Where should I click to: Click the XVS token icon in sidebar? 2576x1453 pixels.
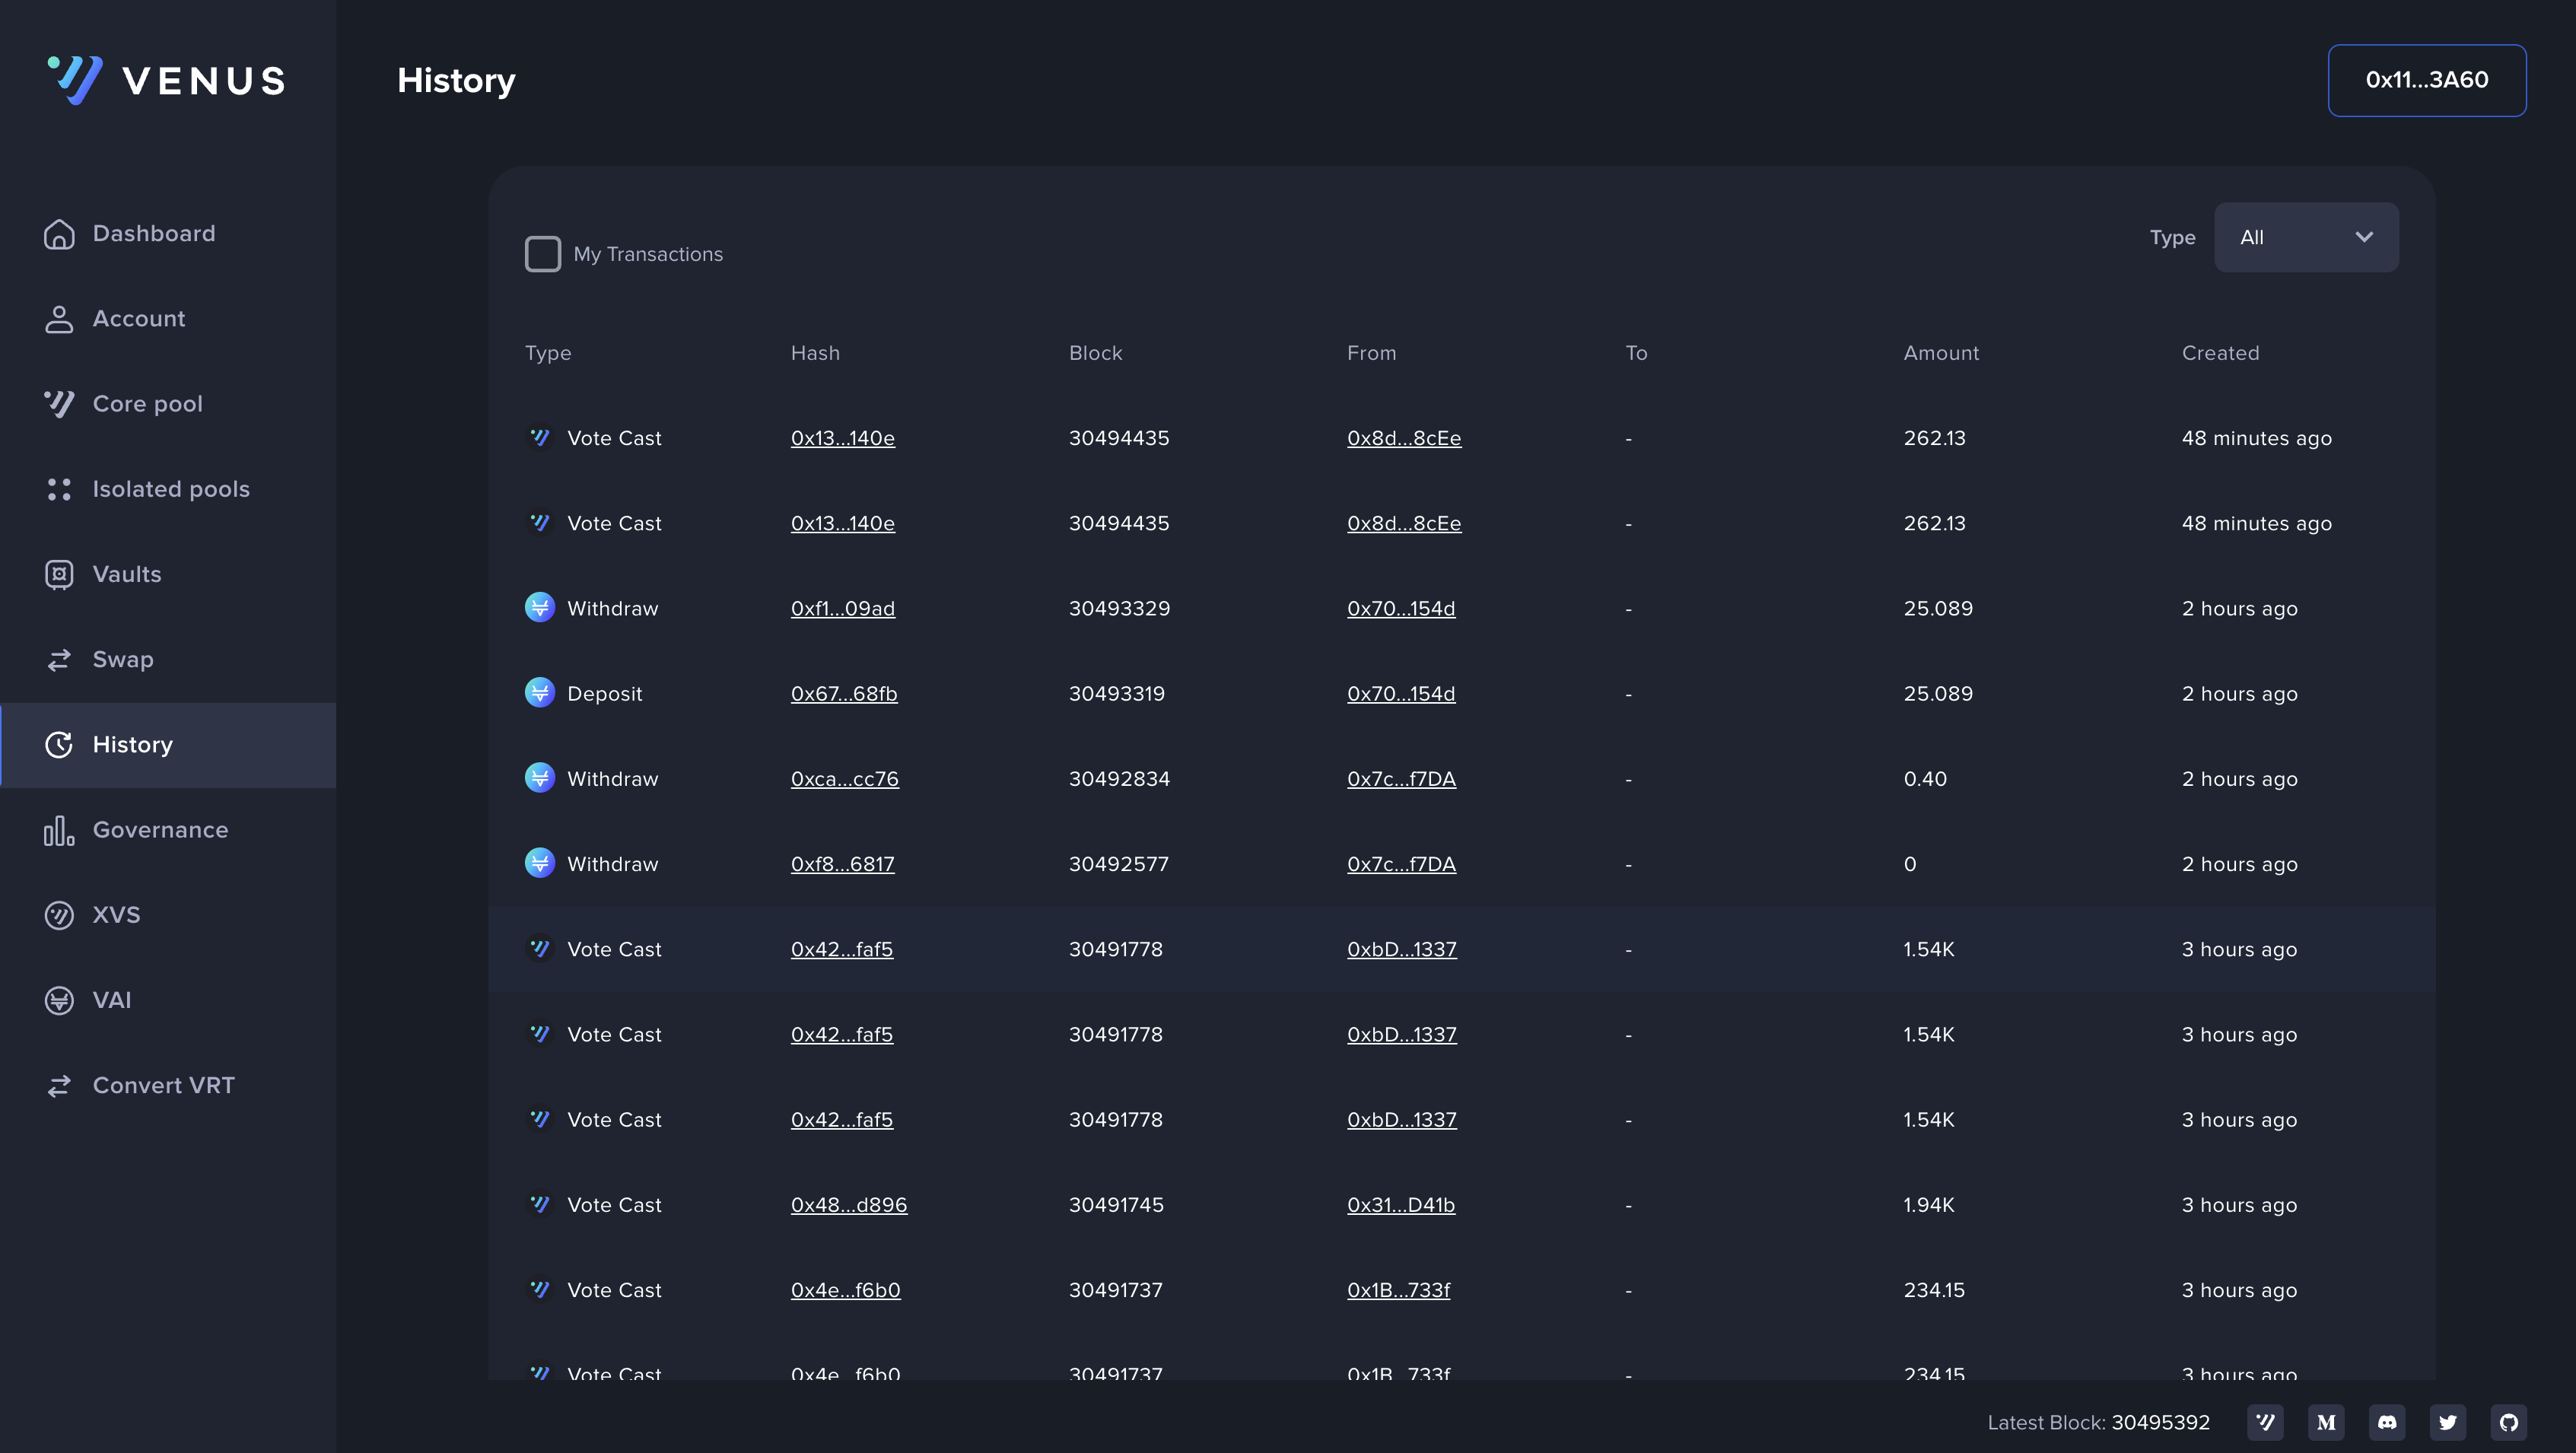(x=59, y=915)
